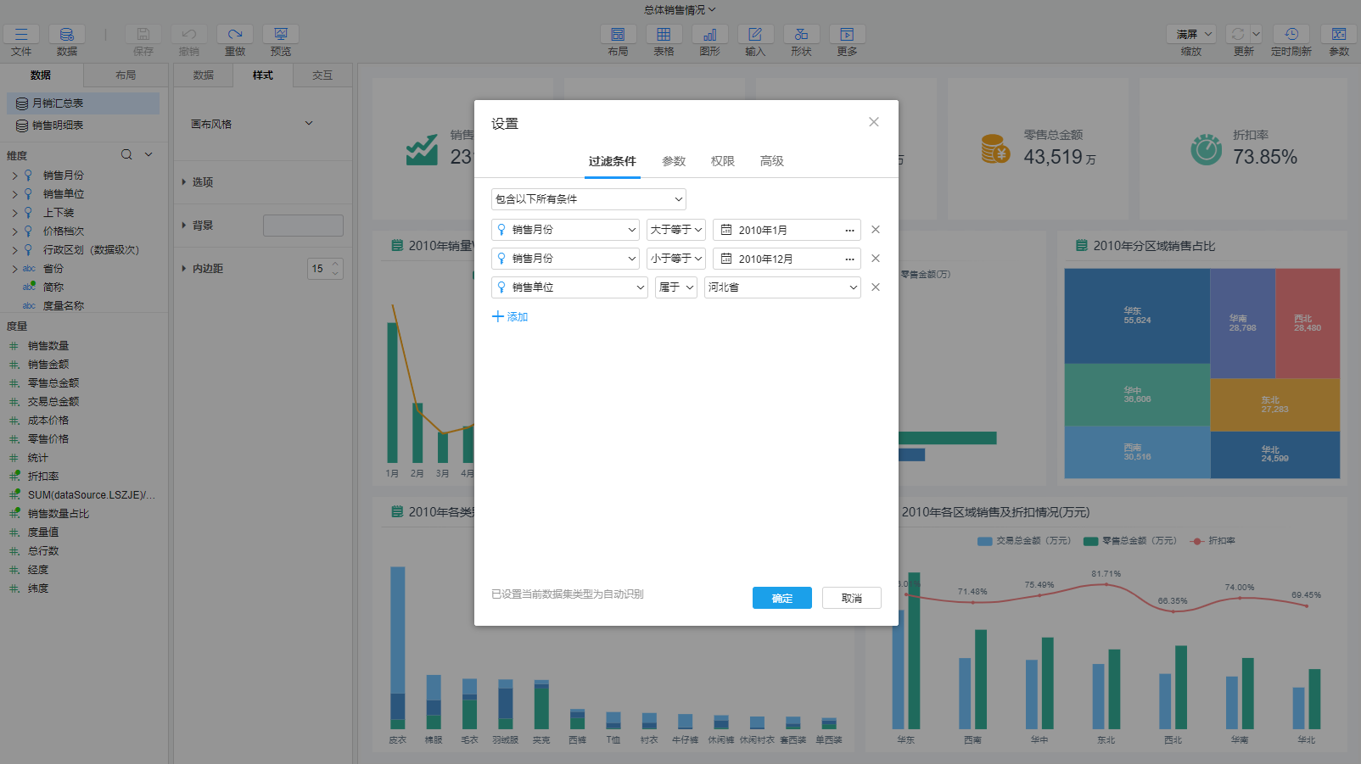Open the 大于等于 operator dropdown
Screen dimensions: 1361x764
click(676, 230)
